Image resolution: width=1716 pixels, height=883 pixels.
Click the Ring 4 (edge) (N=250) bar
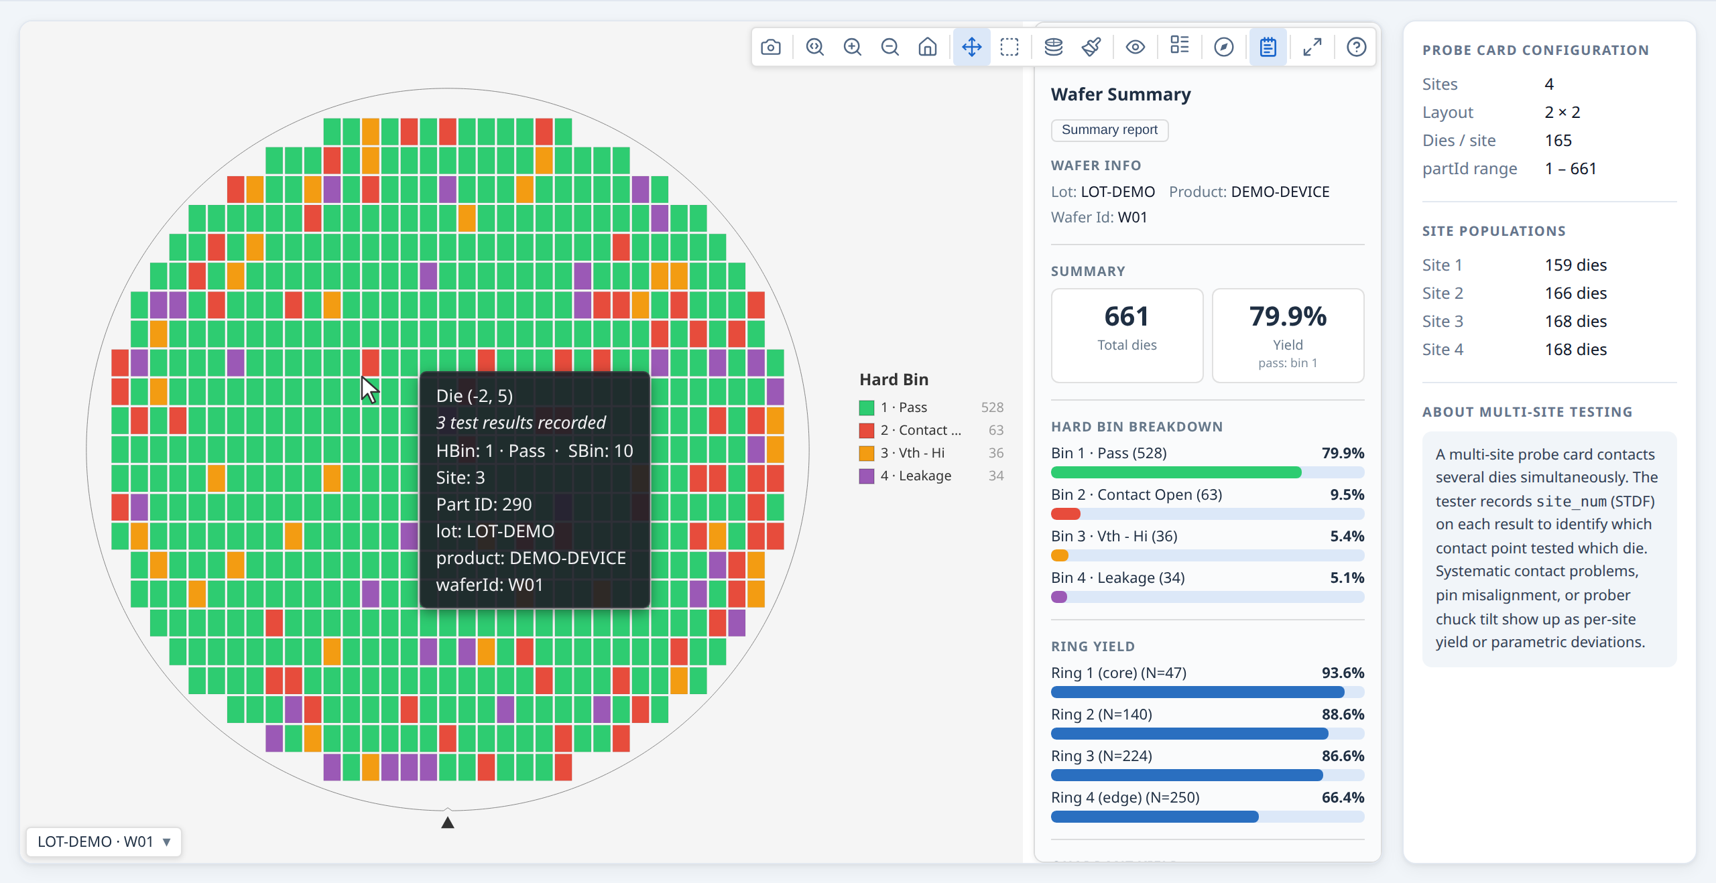1207,817
